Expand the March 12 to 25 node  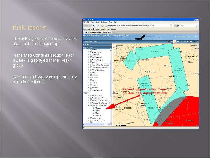(x=89, y=118)
